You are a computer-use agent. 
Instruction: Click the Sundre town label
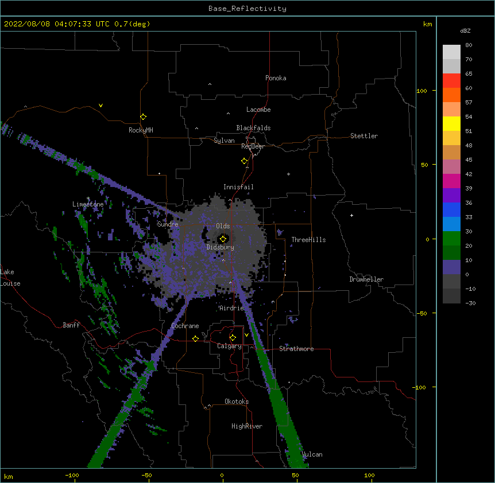(x=168, y=224)
